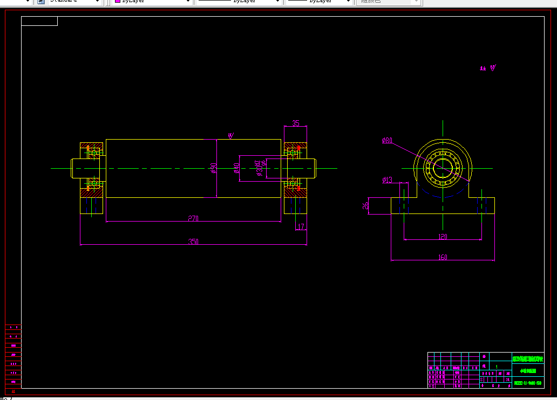The width and height of the screenshot is (557, 400).
Task: Click the surface roughness symbol above the roller
Action: pos(231,136)
